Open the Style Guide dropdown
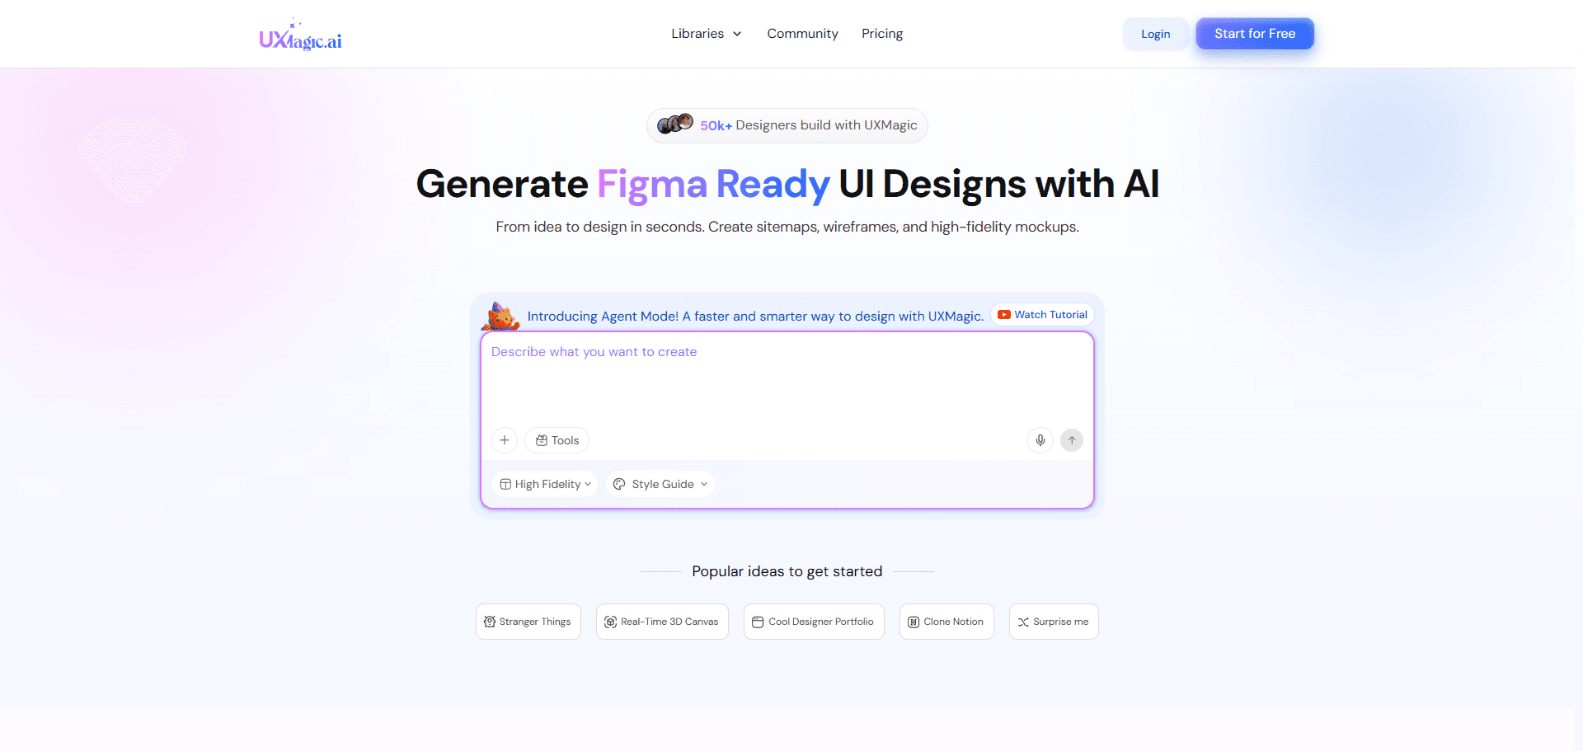This screenshot has height=751, width=1583. (660, 484)
